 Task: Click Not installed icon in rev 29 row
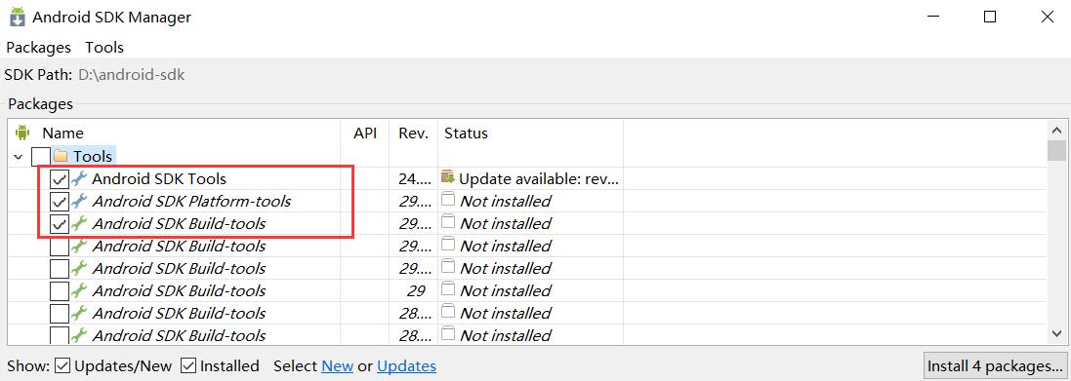point(448,290)
